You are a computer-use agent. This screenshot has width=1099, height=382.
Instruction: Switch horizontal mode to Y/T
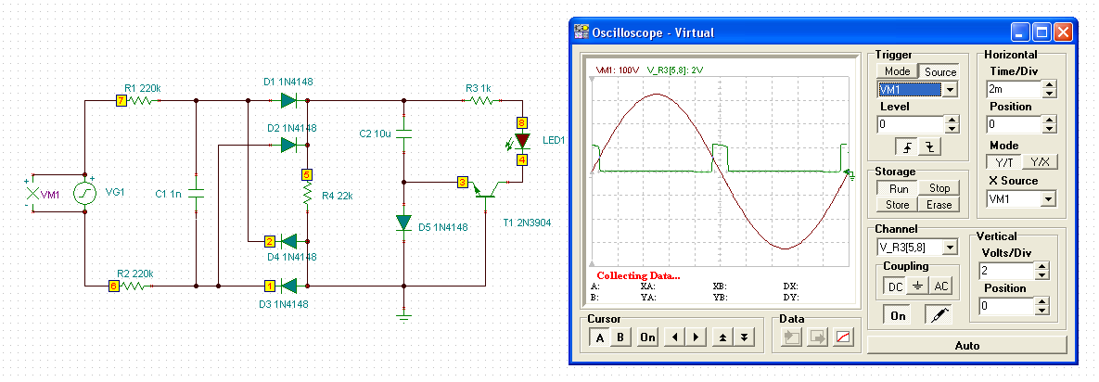coord(1003,162)
